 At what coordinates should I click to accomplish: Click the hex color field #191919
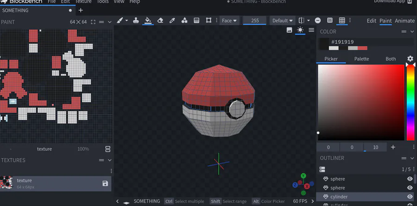(371, 42)
